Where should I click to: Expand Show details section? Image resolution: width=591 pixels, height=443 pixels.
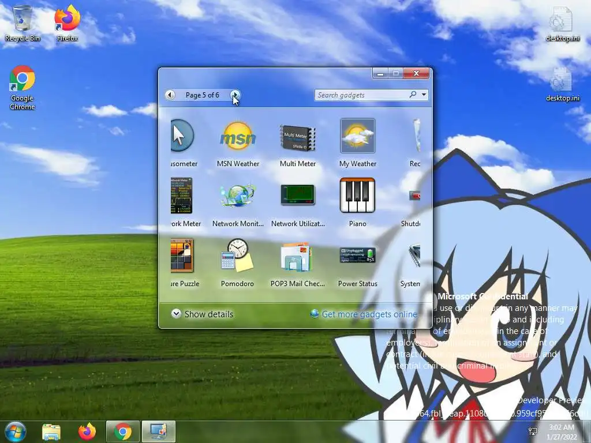(203, 314)
